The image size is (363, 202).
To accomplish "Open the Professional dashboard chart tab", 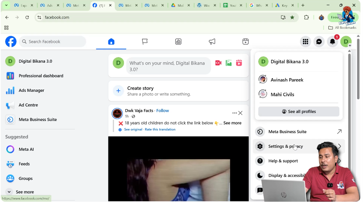I will pos(178,42).
